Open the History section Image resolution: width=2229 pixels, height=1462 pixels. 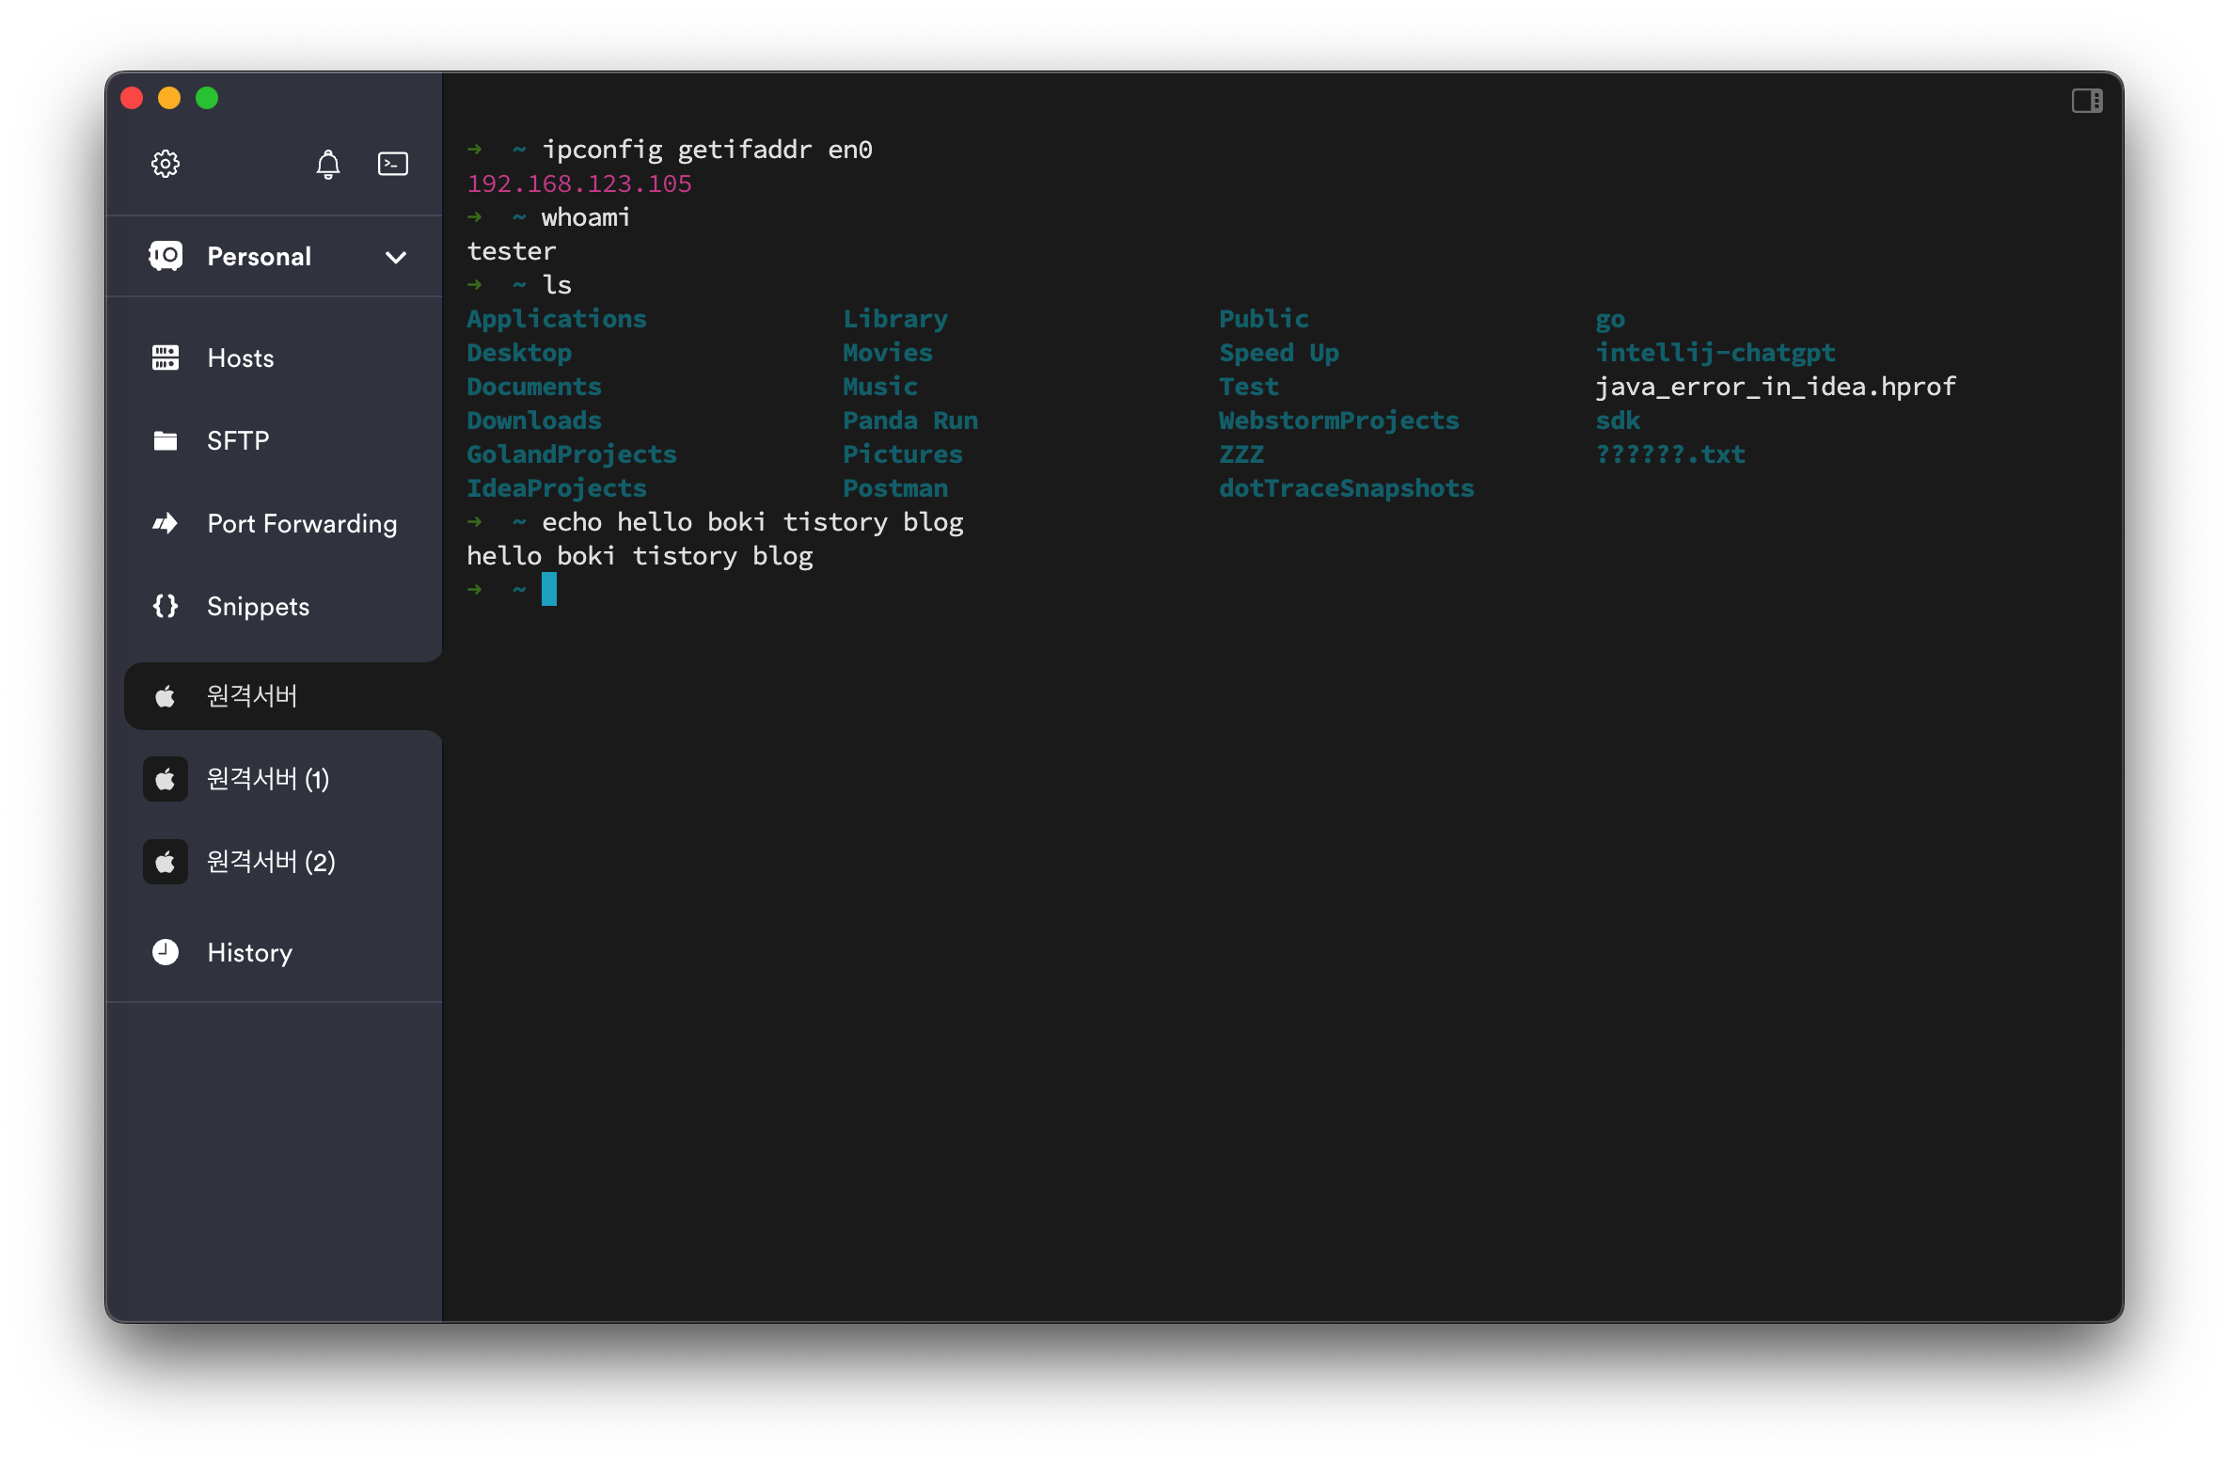[x=249, y=952]
